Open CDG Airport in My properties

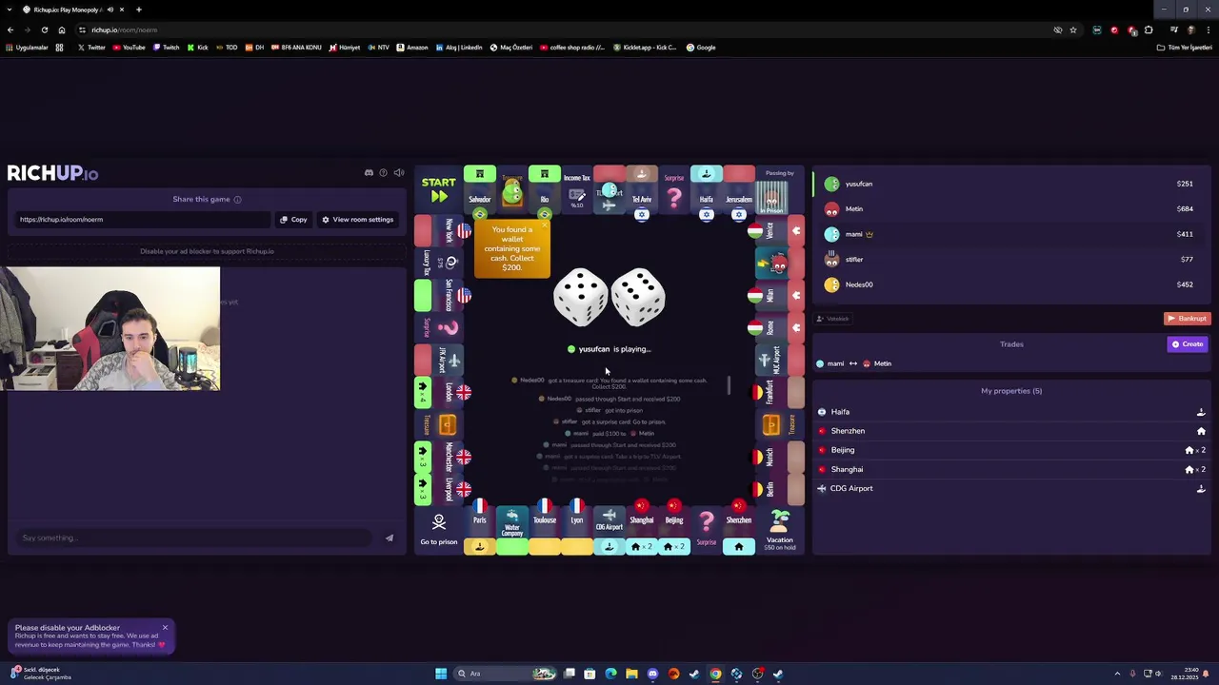(1011, 488)
